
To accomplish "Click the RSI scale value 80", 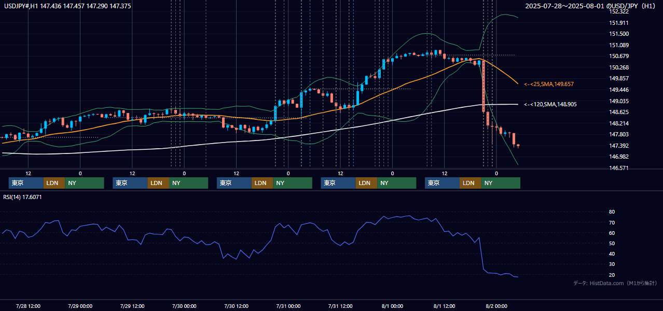I will 612,212.
